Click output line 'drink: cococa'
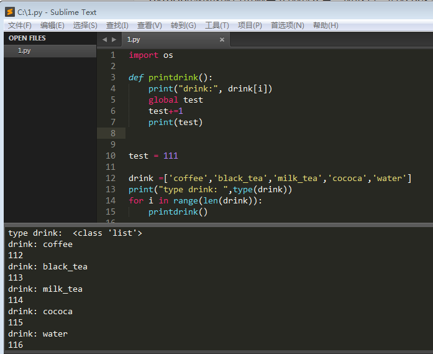 40,312
